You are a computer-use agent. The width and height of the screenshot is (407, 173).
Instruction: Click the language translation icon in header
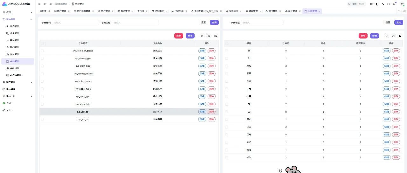pos(383,4)
